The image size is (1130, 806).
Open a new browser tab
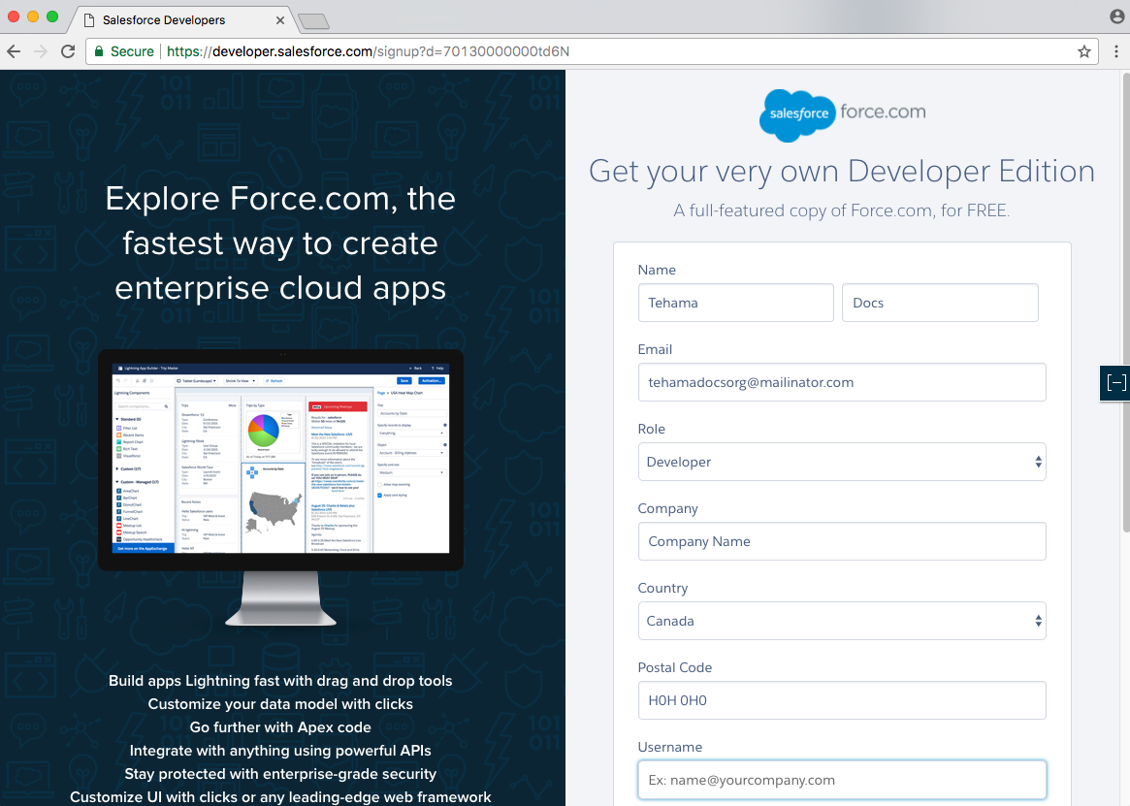(313, 21)
